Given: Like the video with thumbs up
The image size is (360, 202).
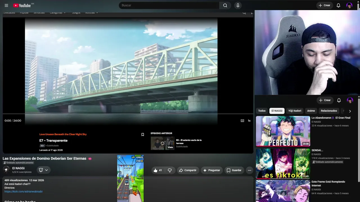Looking at the screenshot, I should 158,170.
